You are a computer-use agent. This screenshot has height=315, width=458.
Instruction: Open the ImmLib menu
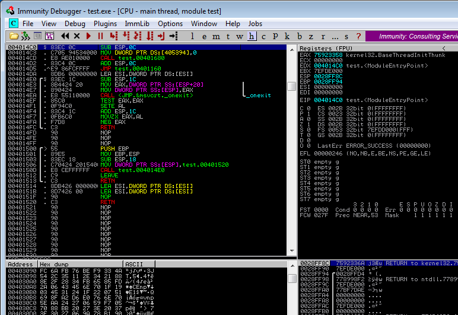pos(137,23)
